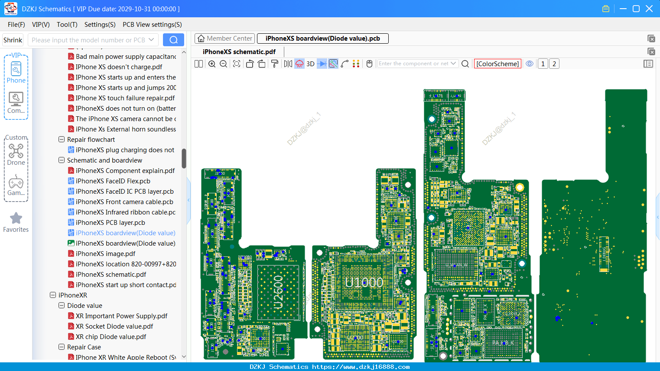The image size is (660, 371).
Task: Click the split view icon in the toolbar
Action: pos(198,64)
